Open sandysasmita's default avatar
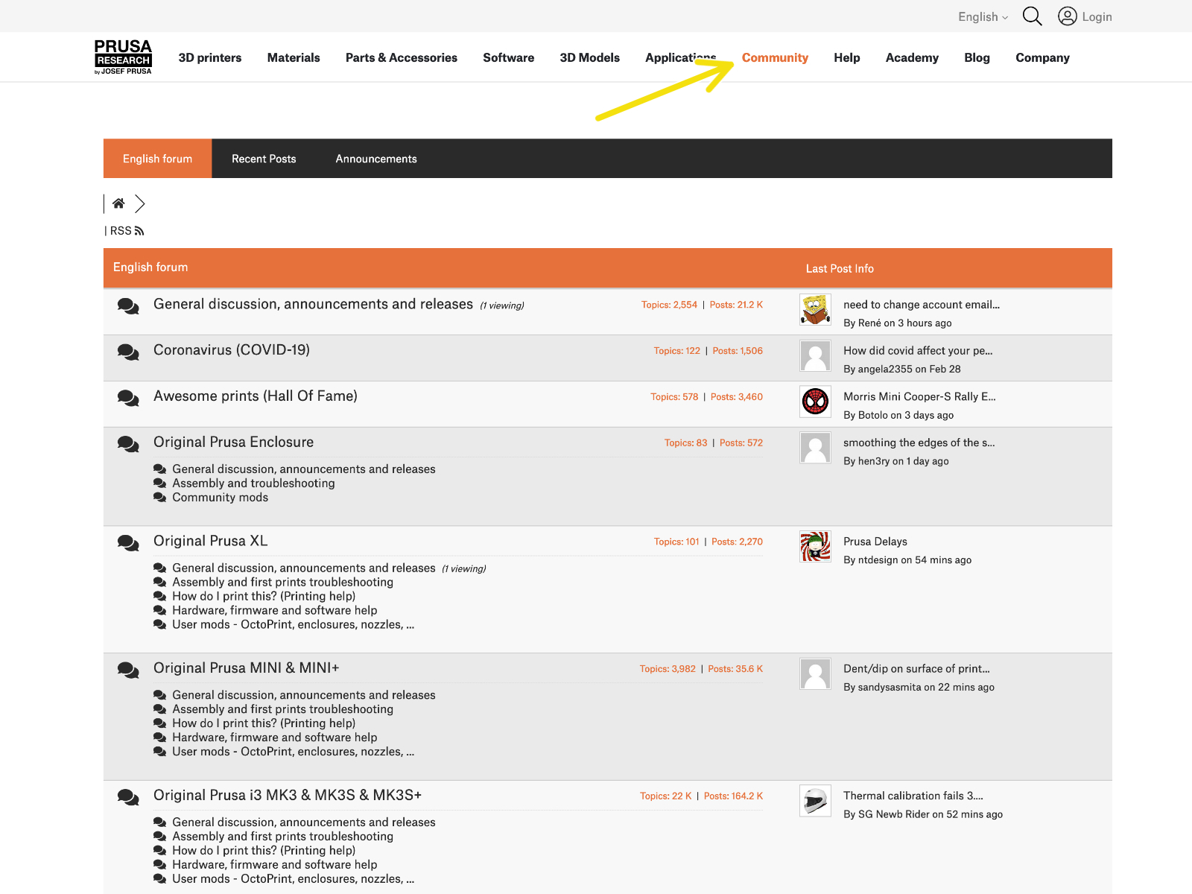 (815, 674)
